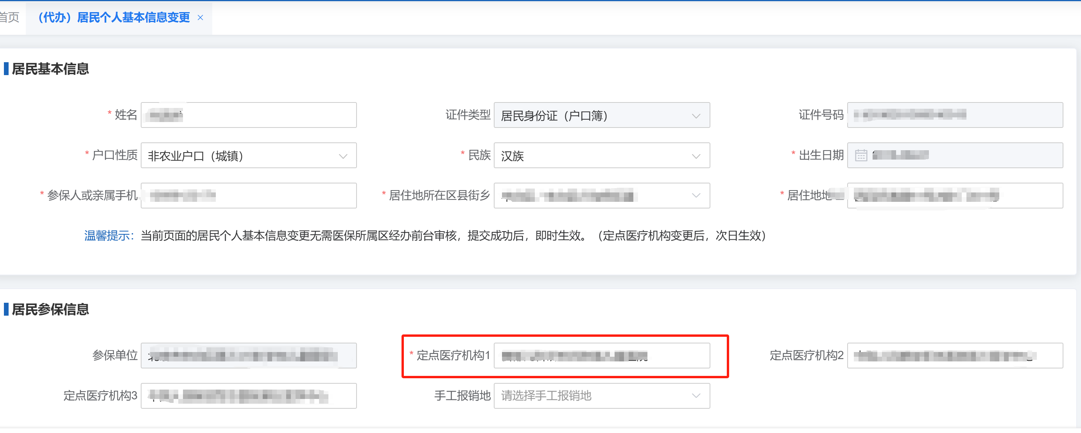Expand the 民族 dropdown showing 汉族
Screen dimensions: 1081x433
coord(602,155)
